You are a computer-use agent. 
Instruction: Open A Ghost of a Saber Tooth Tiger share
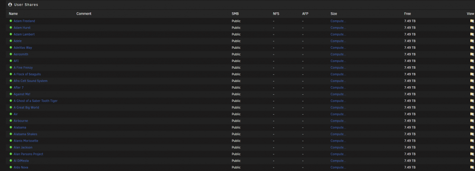click(36, 101)
